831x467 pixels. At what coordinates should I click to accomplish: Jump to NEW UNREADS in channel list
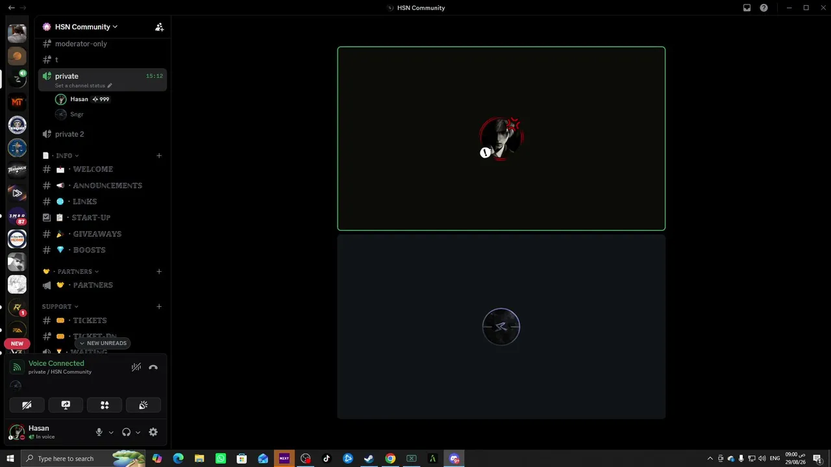[103, 343]
